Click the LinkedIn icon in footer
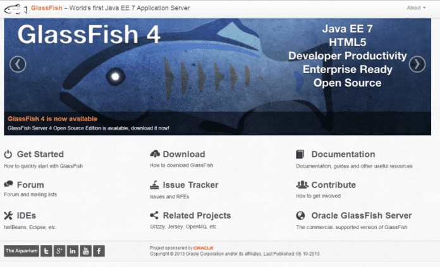 [73, 251]
